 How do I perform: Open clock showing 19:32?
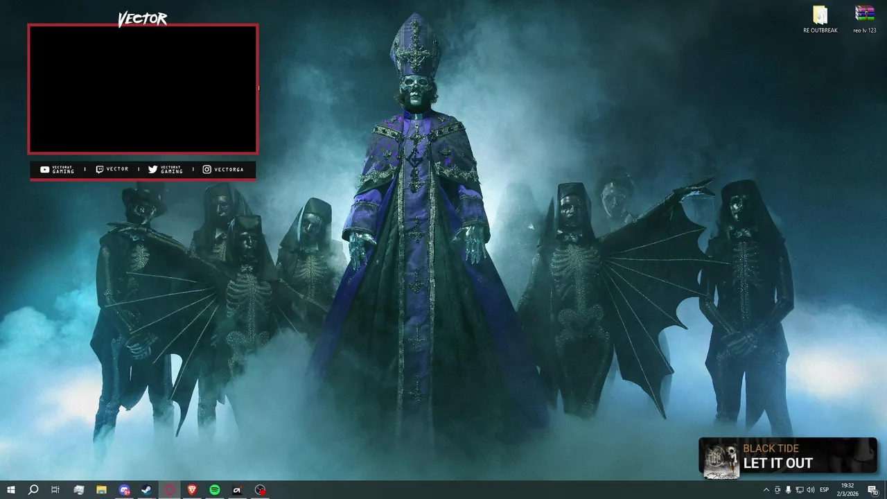pos(848,490)
